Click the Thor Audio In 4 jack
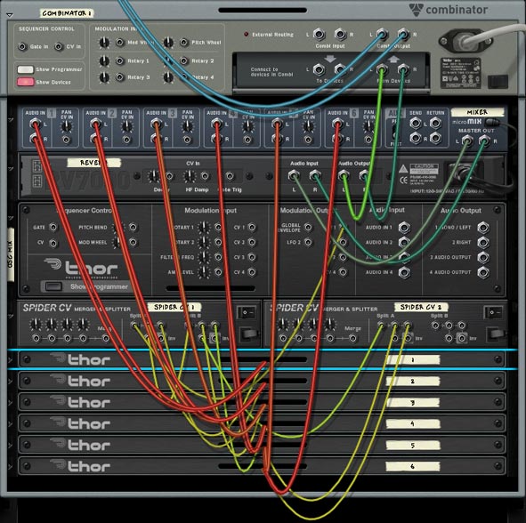 click(404, 272)
